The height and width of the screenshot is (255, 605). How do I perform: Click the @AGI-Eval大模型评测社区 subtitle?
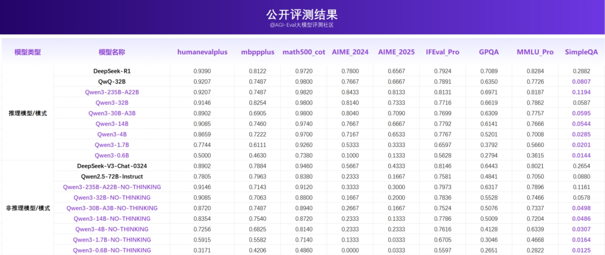coord(302,25)
